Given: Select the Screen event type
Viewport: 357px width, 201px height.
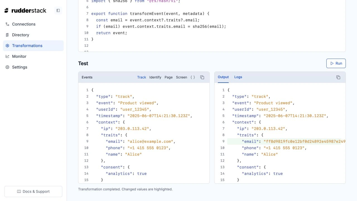Looking at the screenshot, I should tap(181, 77).
